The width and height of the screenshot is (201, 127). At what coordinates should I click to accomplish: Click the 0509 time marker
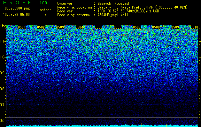click(175, 27)
